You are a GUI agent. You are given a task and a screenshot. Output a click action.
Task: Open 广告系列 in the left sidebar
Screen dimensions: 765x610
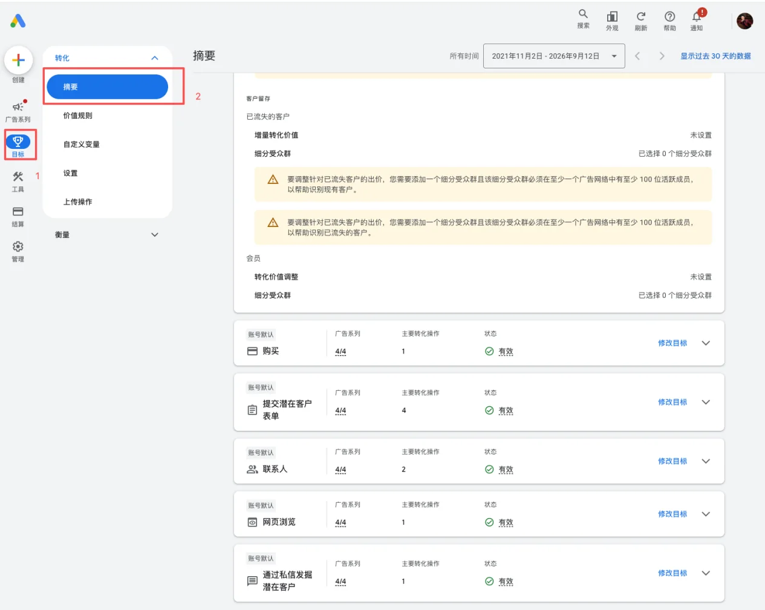[18, 111]
